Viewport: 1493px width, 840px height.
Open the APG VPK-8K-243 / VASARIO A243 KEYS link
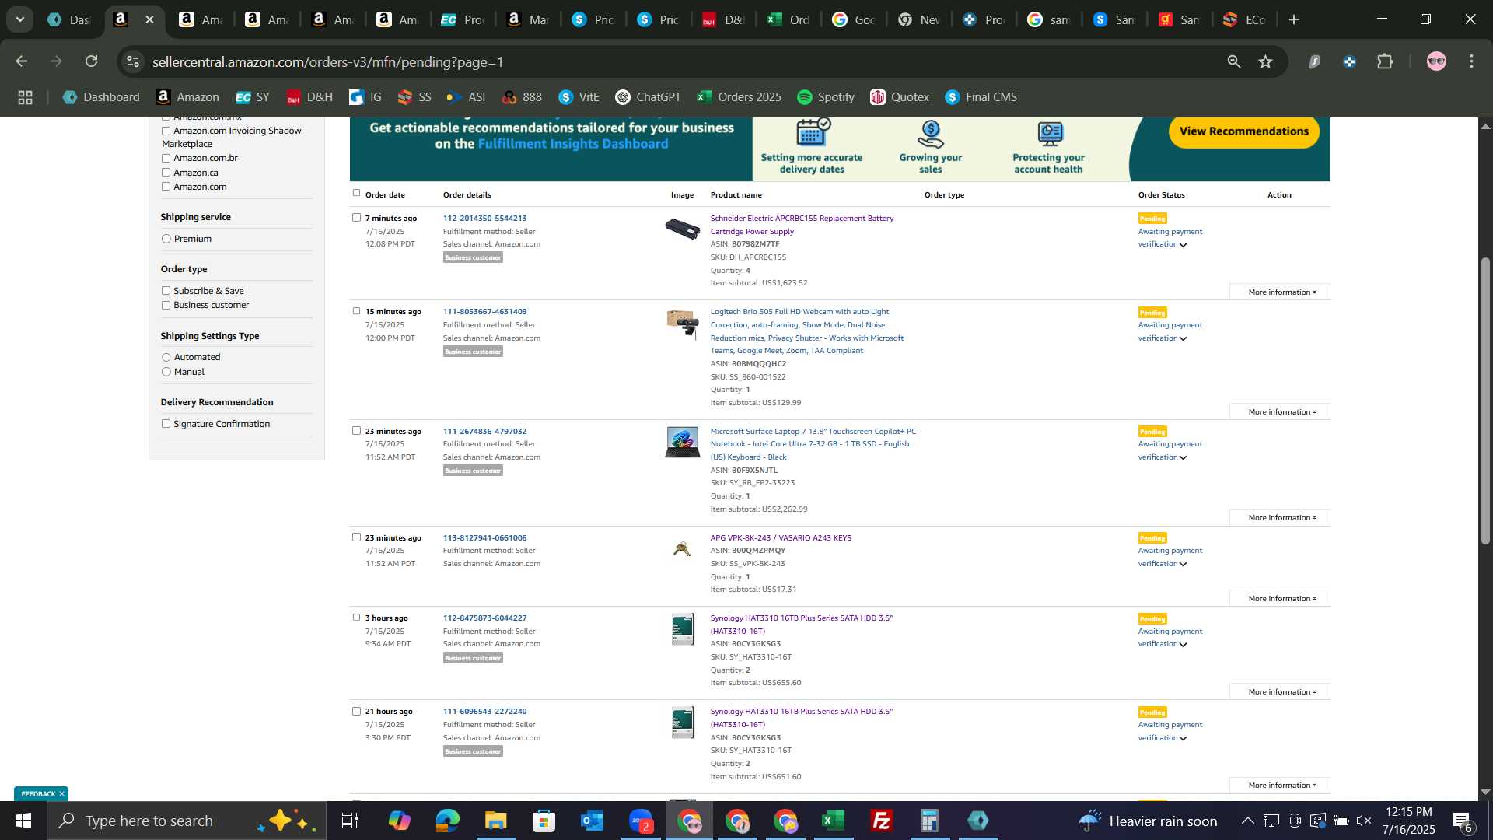point(781,538)
